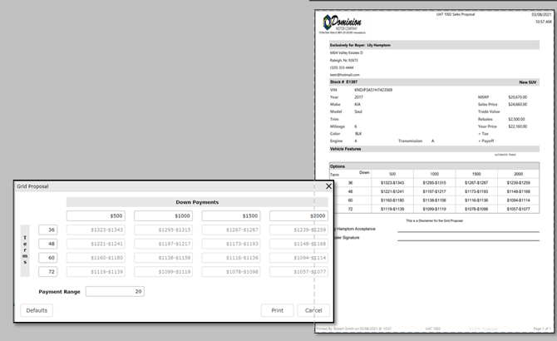Select the 48 month term input
The width and height of the screenshot is (557, 341).
tap(48, 245)
